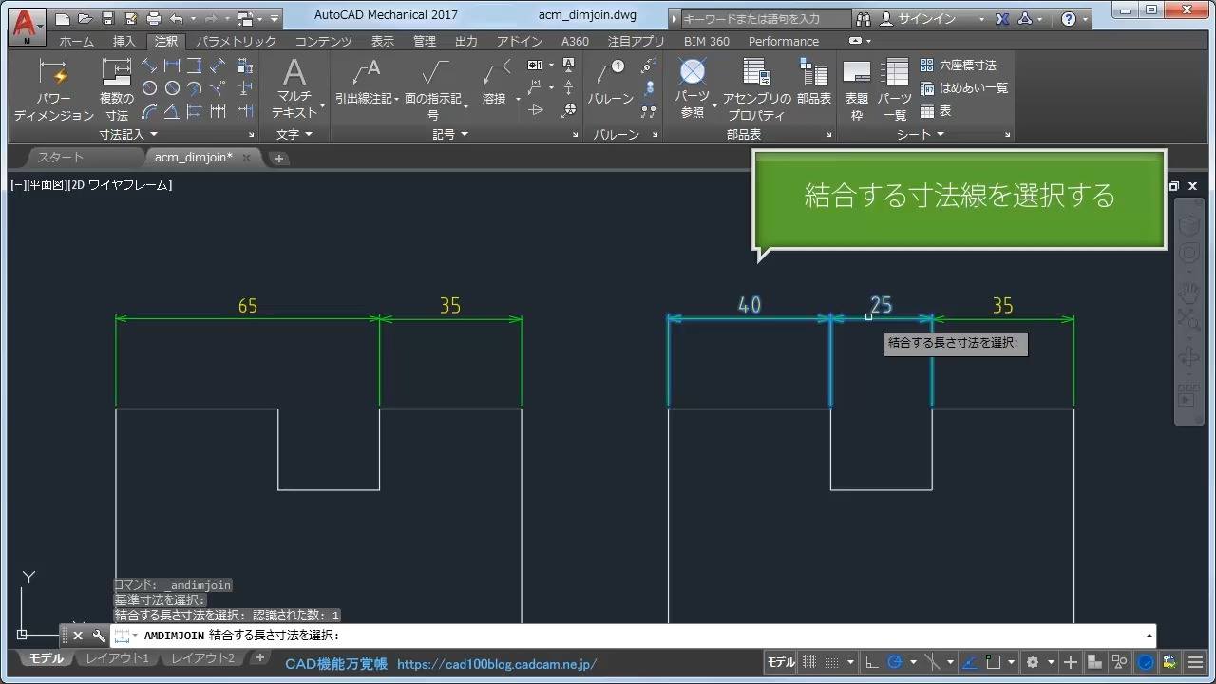Toggle Model space (モデル) status button
1216x684 pixels.
(x=781, y=662)
